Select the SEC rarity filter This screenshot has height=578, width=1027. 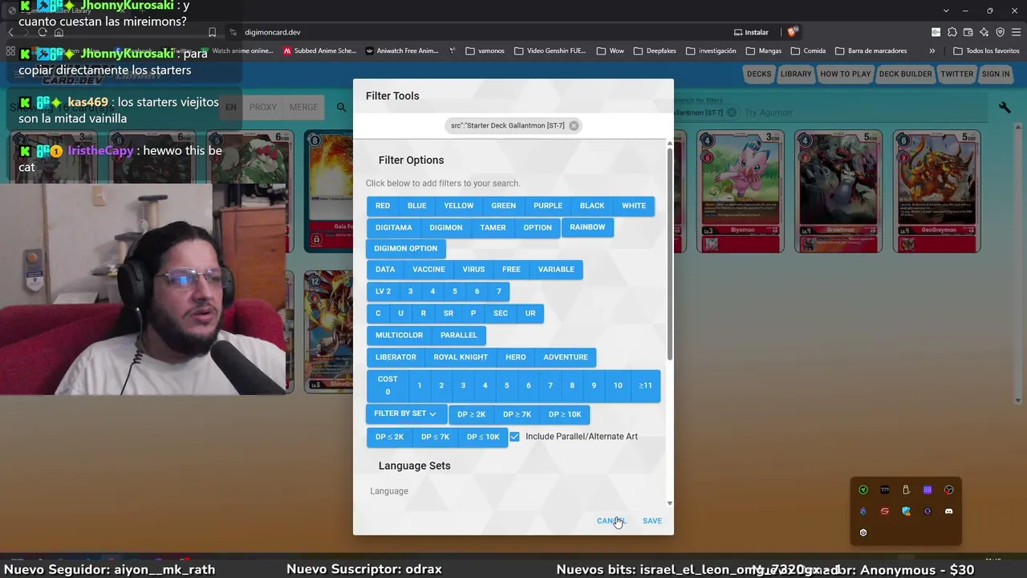click(x=501, y=313)
